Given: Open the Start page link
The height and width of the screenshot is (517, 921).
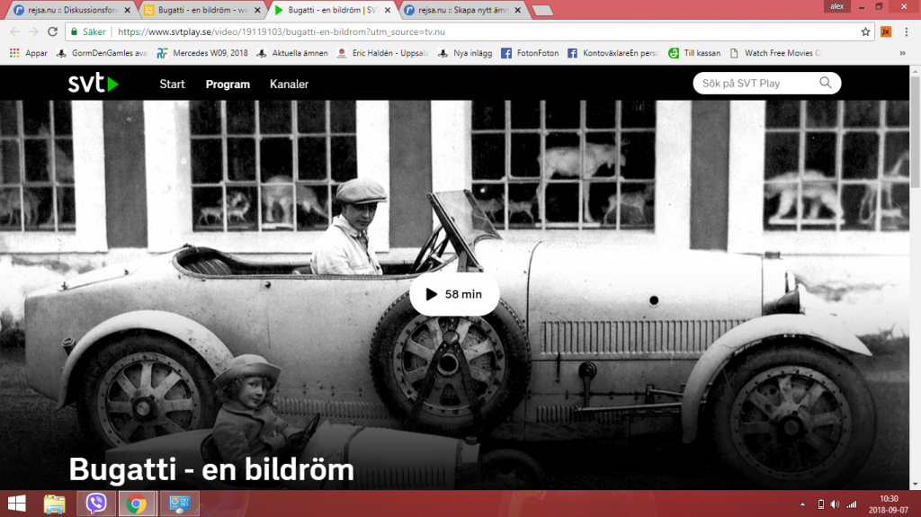Looking at the screenshot, I should point(172,84).
